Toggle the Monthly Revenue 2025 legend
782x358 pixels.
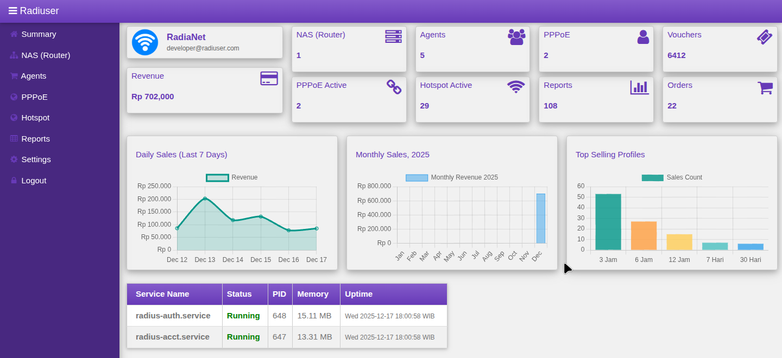pyautogui.click(x=451, y=177)
